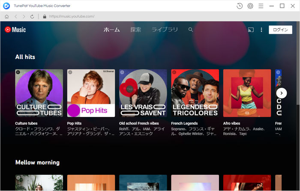Screen dimensions: 300x191
Task: Switch to the ホーム tab
Action: (x=112, y=30)
